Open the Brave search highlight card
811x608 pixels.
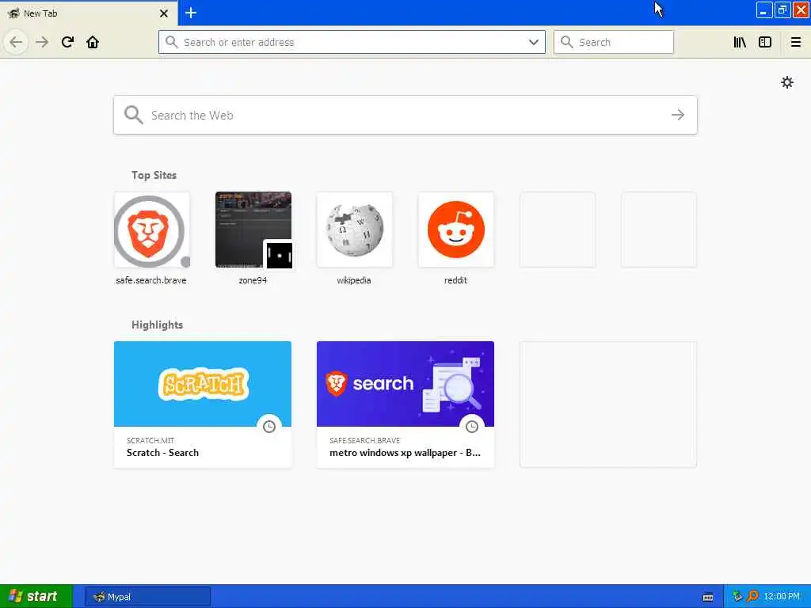(405, 405)
